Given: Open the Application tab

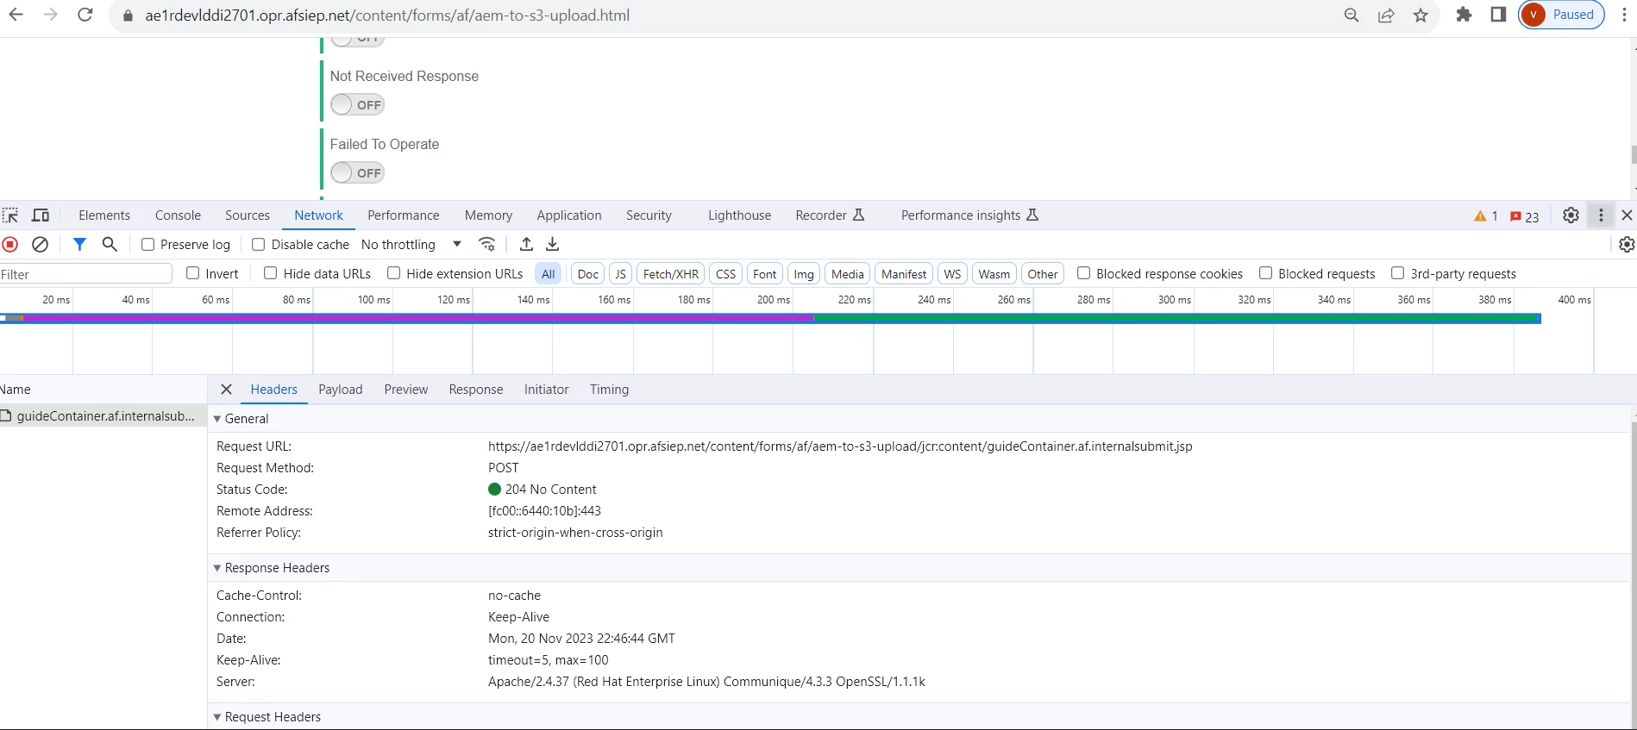Looking at the screenshot, I should point(569,215).
